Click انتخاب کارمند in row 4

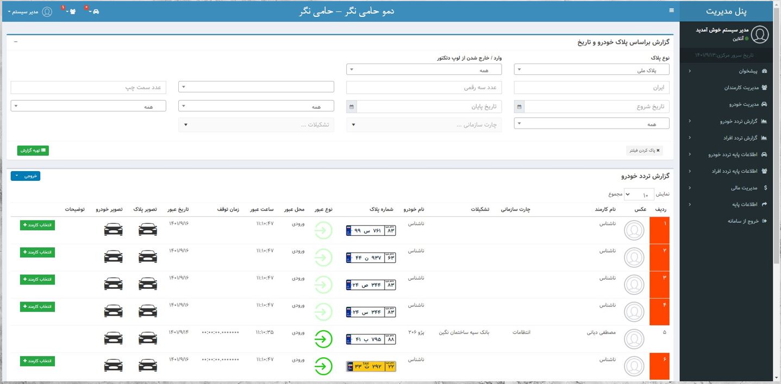[38, 306]
